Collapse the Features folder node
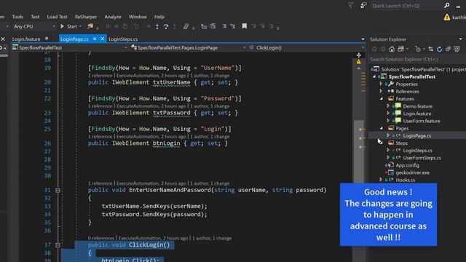The height and width of the screenshot is (262, 466). click(382, 99)
